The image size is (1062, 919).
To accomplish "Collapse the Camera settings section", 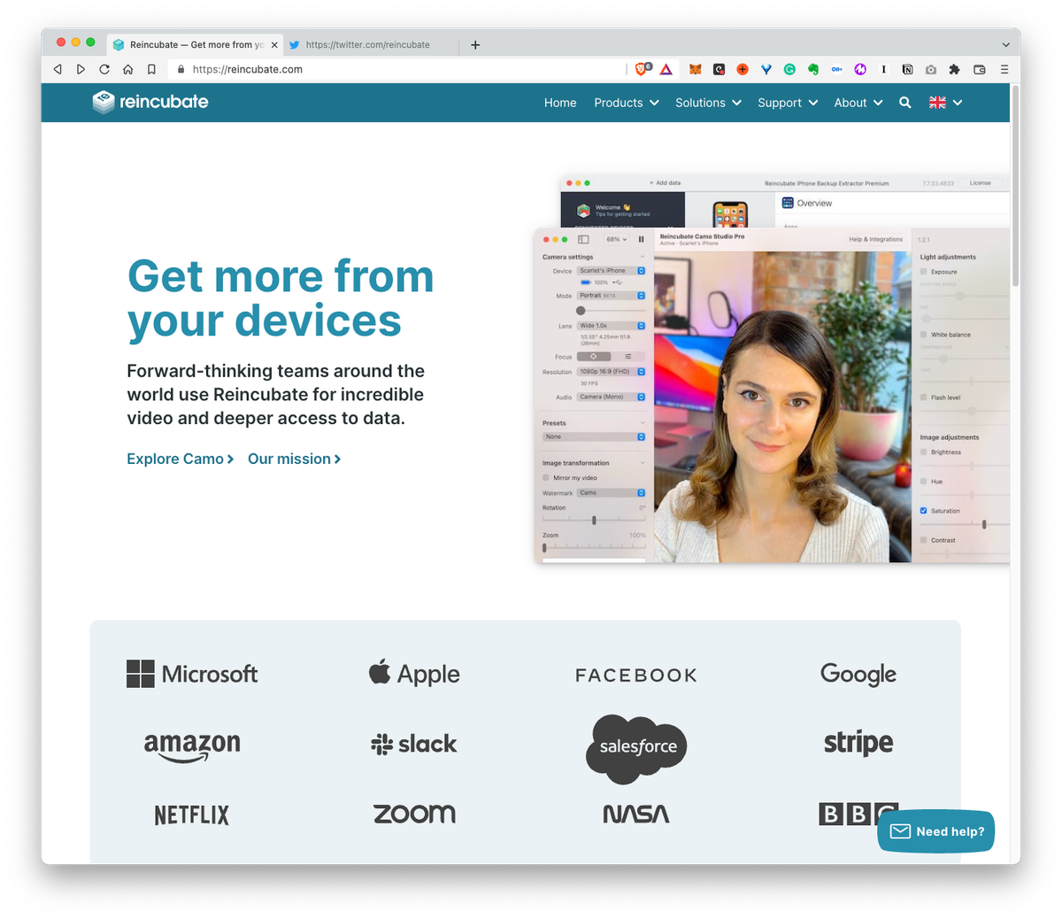I will click(643, 257).
